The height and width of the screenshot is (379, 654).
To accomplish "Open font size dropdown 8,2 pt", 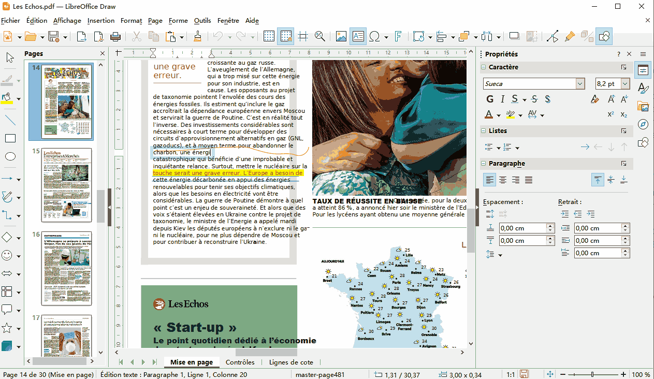I will 626,84.
